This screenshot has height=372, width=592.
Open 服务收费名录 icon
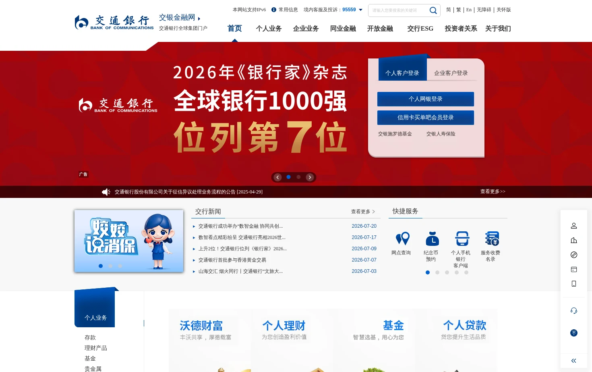[492, 239]
